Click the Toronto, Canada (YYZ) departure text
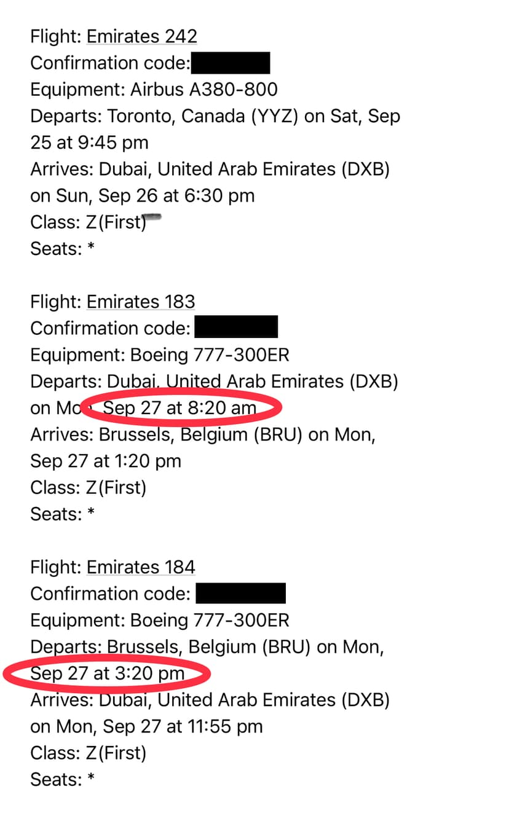 [203, 116]
